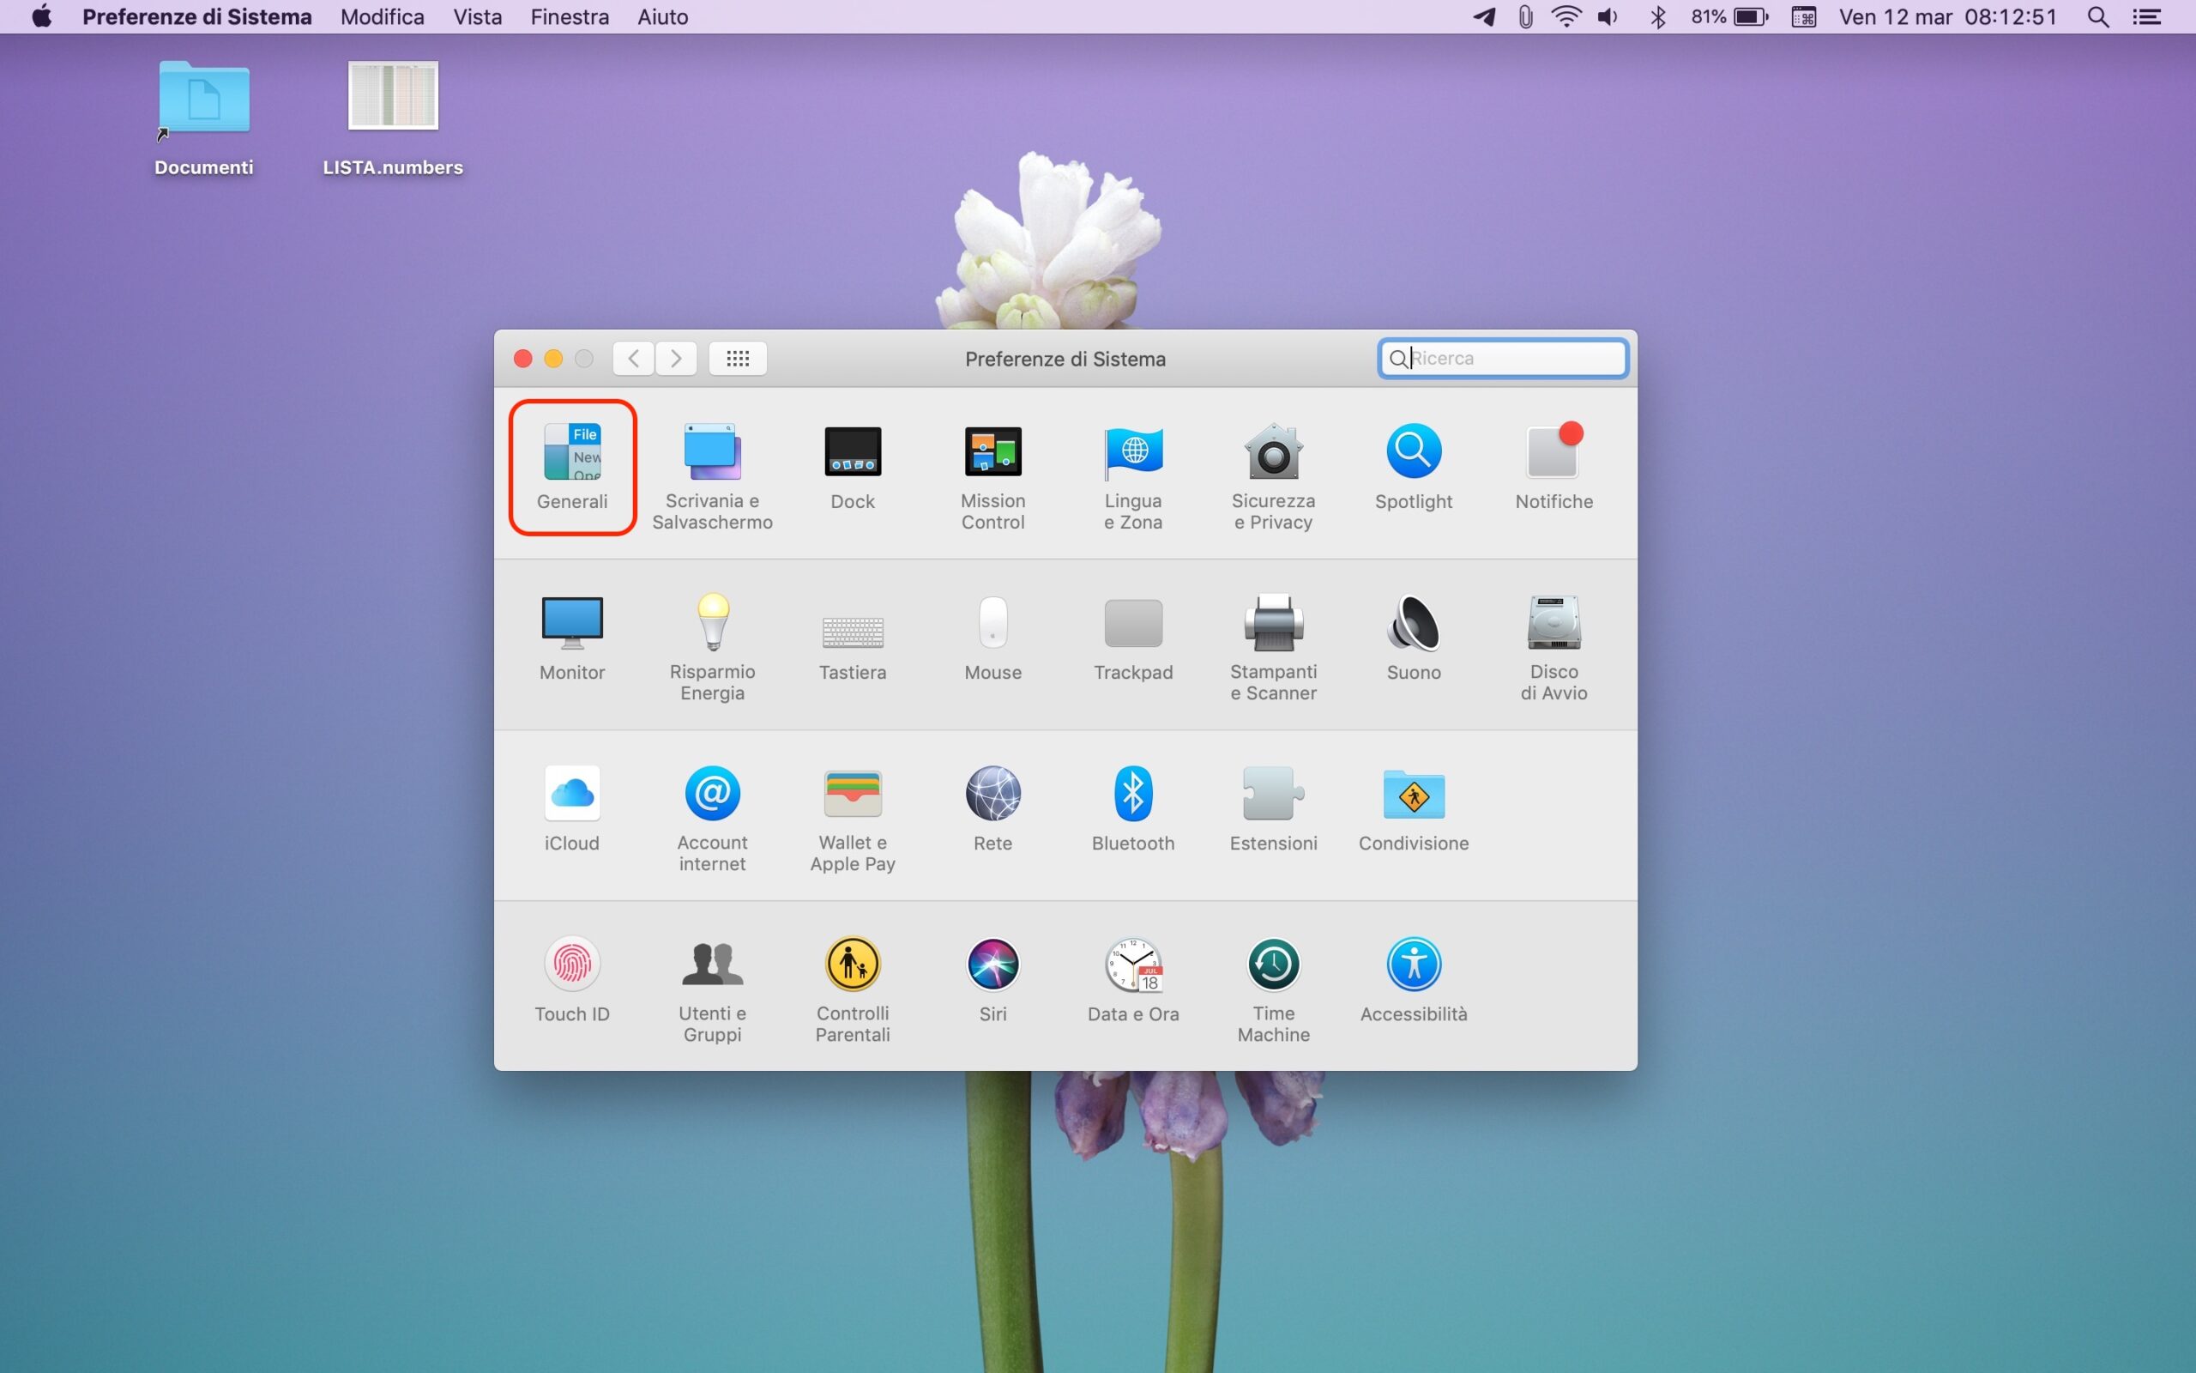
Task: Click the forward navigation arrow
Action: coord(676,359)
